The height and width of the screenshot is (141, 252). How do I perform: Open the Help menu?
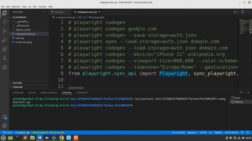click(50, 7)
